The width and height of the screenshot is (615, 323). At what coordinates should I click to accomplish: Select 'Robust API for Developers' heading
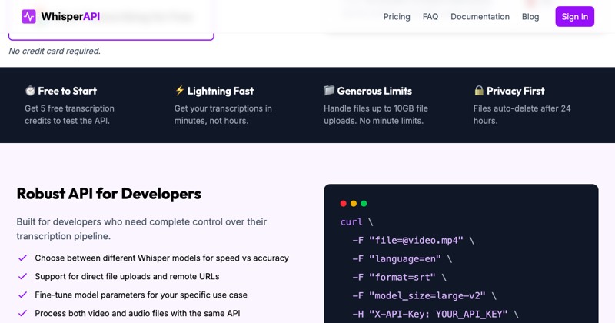tap(108, 194)
